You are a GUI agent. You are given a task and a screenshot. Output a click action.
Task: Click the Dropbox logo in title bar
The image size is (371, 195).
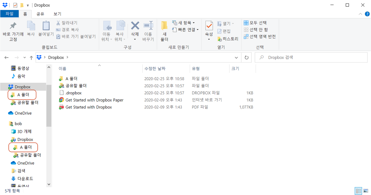pos(5,5)
